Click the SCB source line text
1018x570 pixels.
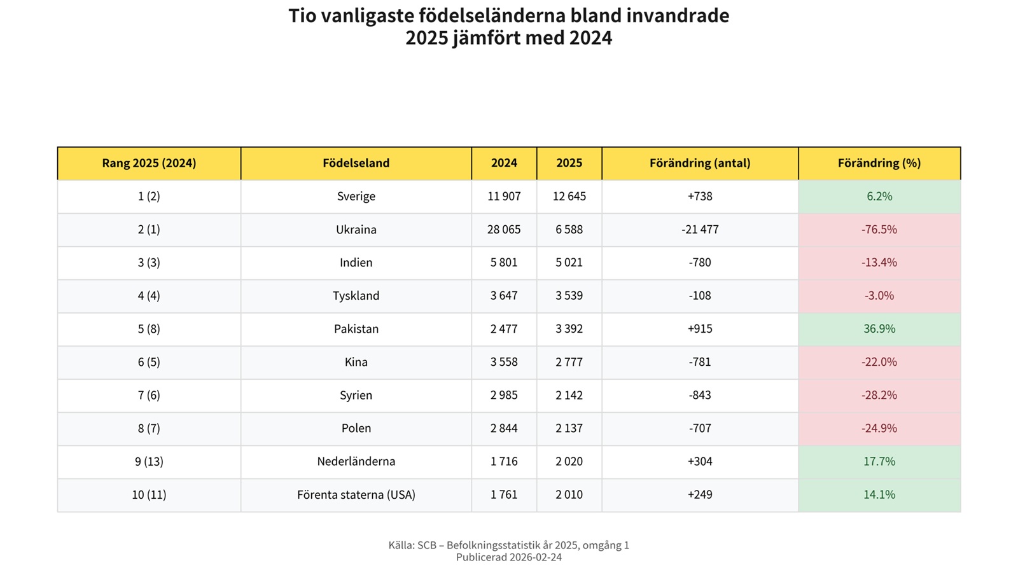tap(508, 545)
